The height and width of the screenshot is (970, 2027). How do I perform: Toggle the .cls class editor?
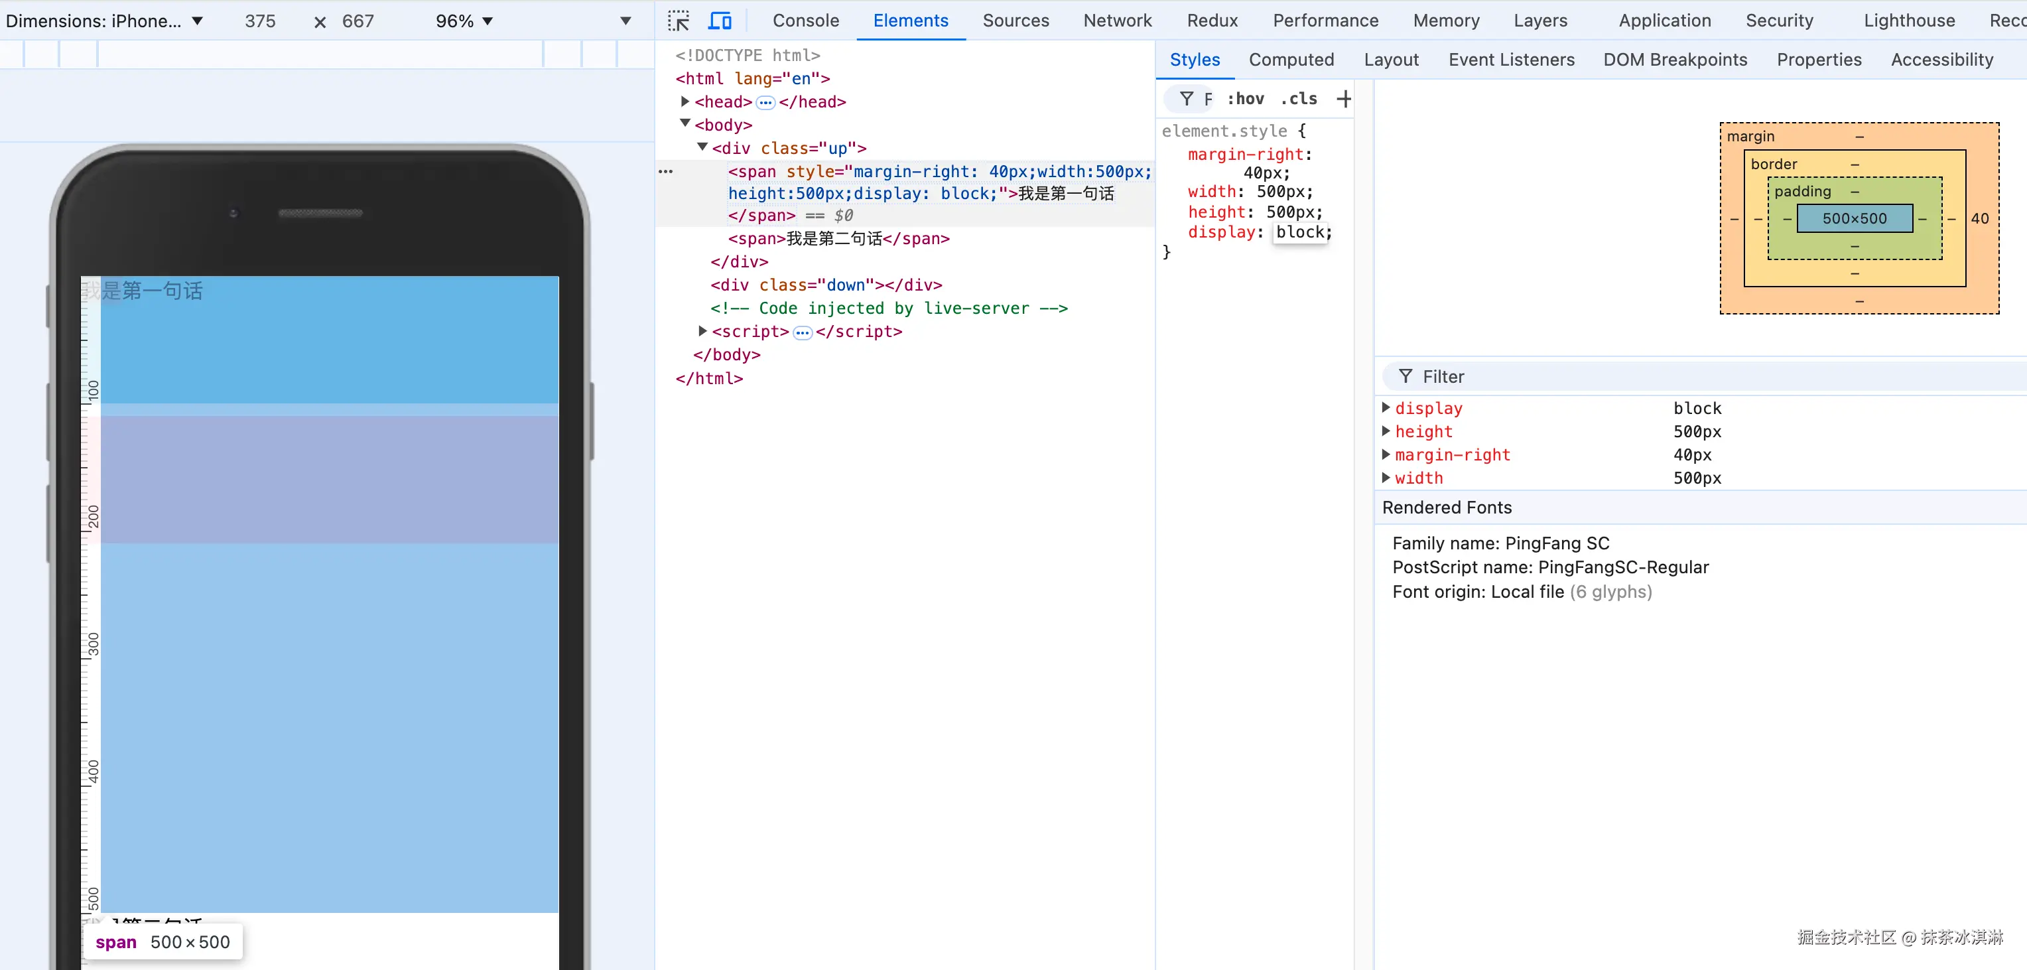tap(1298, 98)
